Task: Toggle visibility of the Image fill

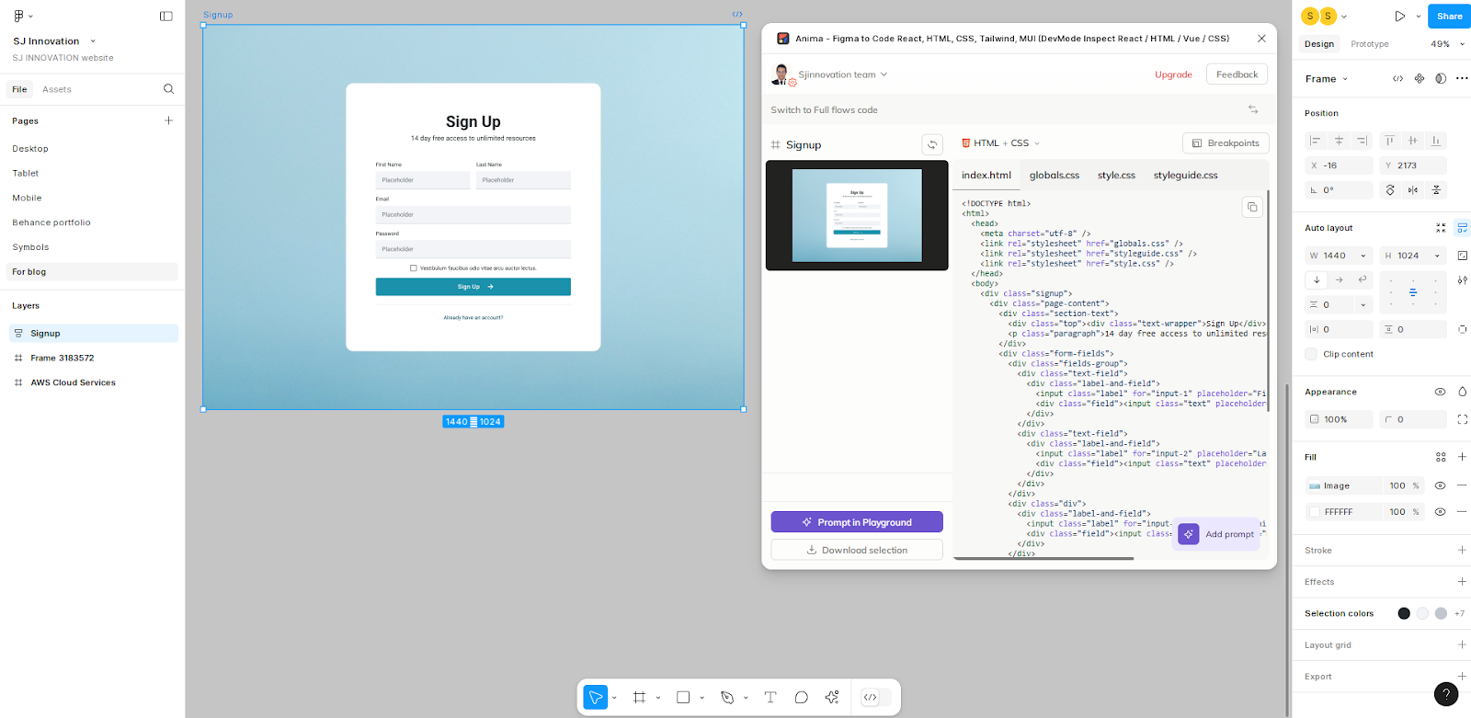Action: (x=1441, y=485)
